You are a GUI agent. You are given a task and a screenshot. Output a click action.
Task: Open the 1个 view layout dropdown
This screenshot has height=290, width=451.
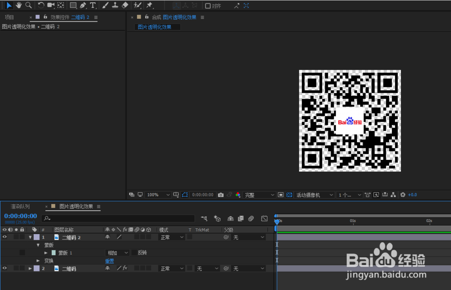pyautogui.click(x=350, y=195)
